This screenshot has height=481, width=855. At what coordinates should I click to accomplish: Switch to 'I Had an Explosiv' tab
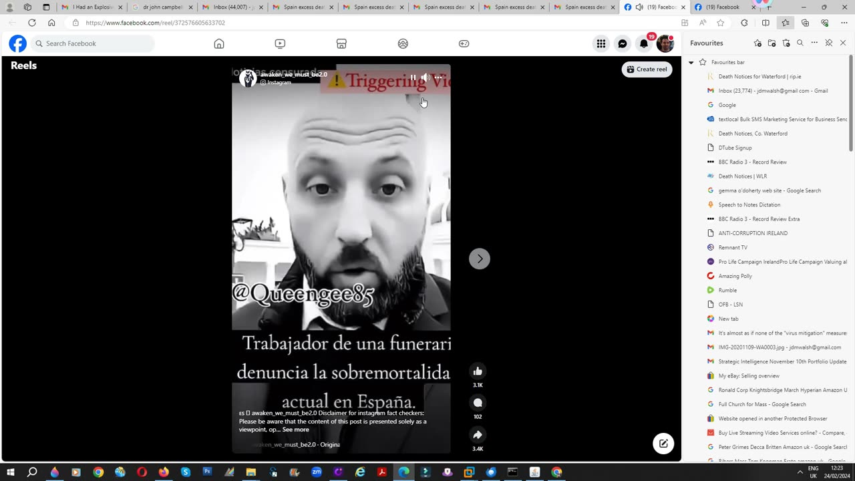tap(92, 7)
